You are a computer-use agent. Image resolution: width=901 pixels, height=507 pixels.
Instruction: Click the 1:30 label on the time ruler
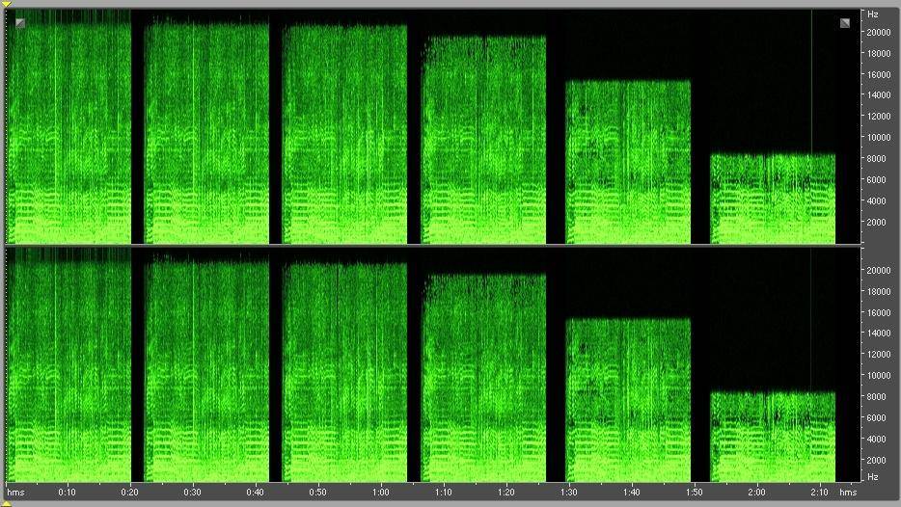tap(568, 493)
